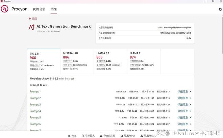Click 38.51 tokens/s under LLAMA 3.1
The image size is (223, 138).
[113, 65]
